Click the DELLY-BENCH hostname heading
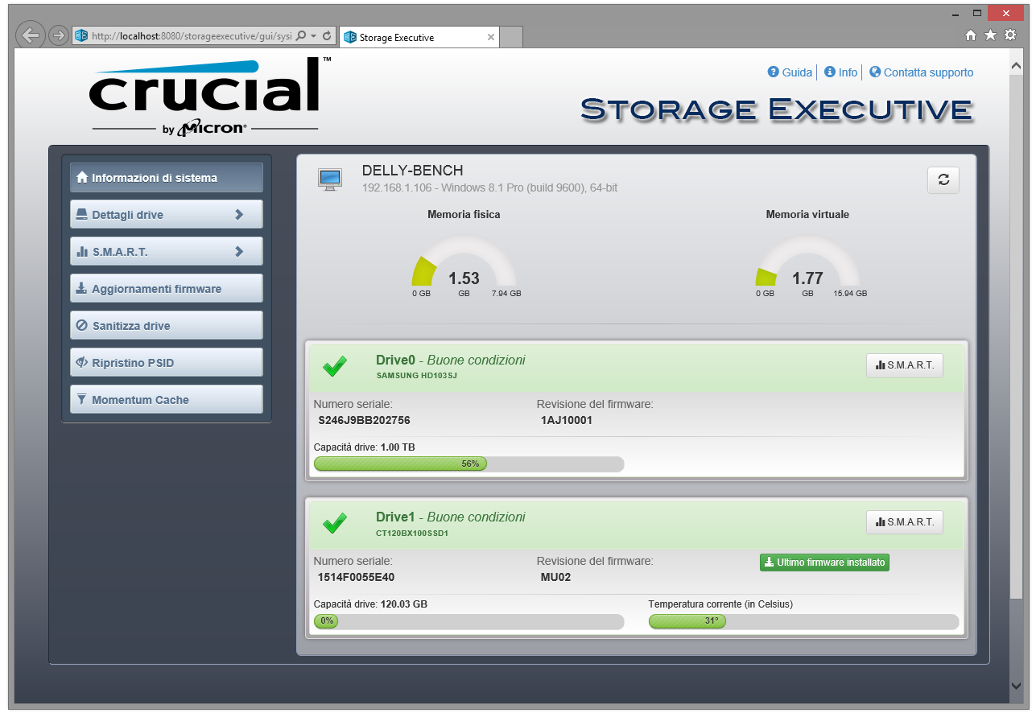 tap(413, 171)
